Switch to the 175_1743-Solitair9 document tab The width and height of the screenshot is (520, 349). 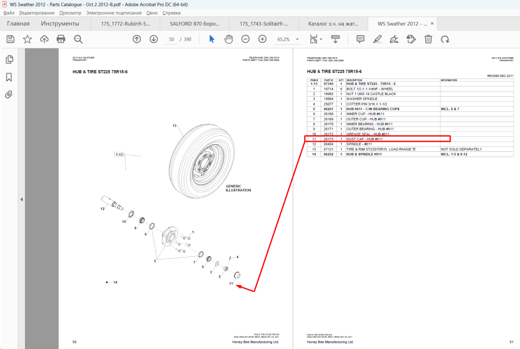(264, 23)
